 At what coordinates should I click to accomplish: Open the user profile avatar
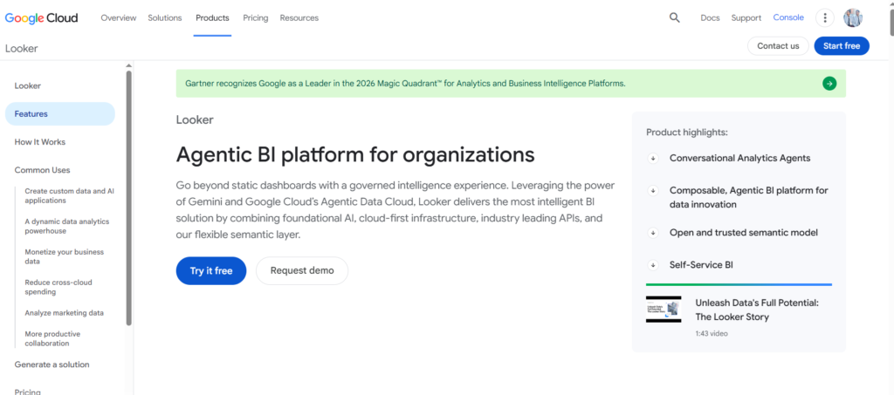coord(853,17)
